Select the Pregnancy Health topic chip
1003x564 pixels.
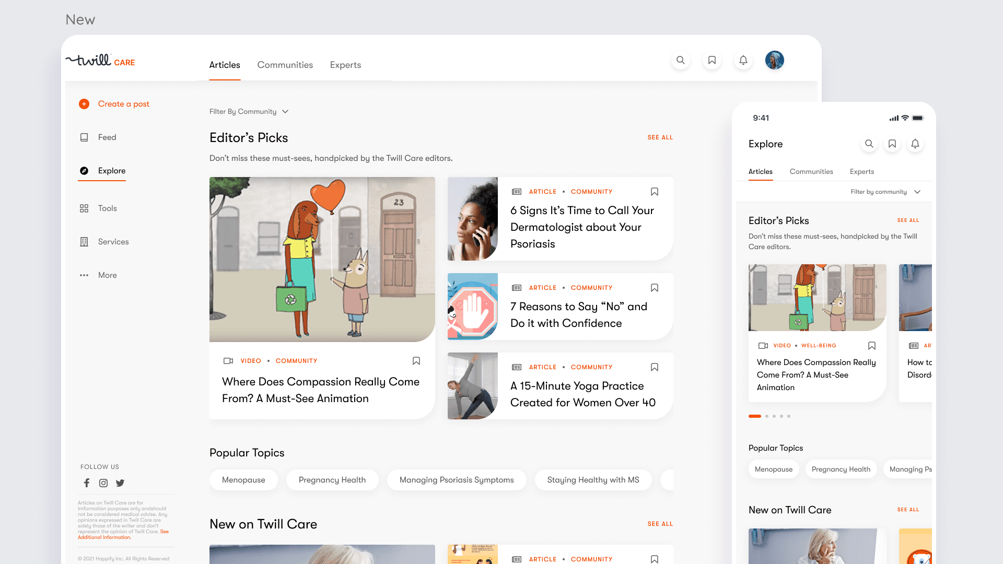click(x=332, y=480)
